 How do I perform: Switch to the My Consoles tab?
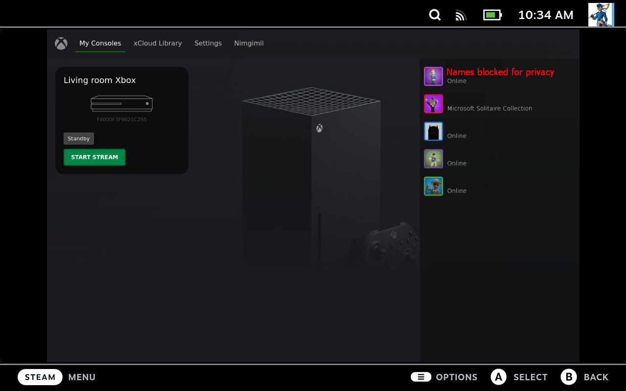click(100, 43)
